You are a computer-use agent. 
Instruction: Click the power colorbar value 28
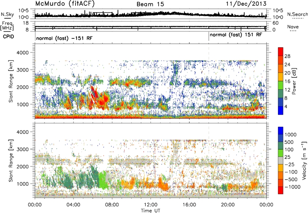point(287,56)
